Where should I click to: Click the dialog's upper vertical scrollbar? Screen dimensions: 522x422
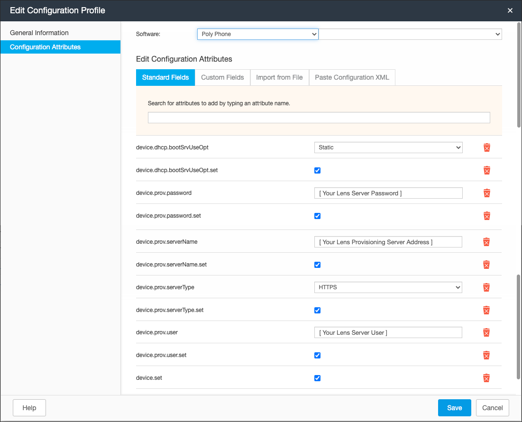point(519,75)
